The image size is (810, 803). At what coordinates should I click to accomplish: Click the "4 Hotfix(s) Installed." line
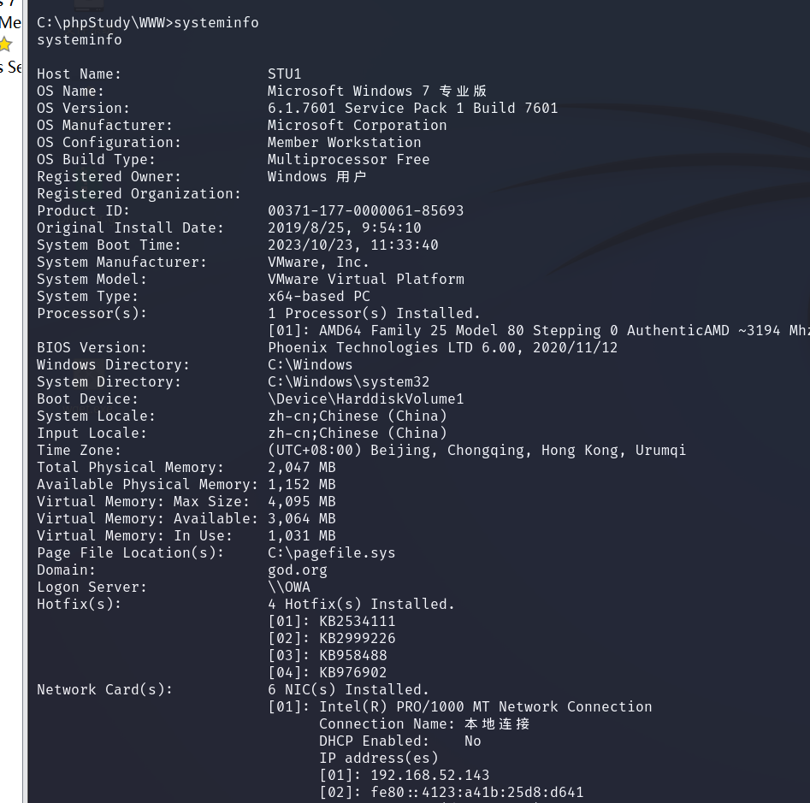(362, 604)
